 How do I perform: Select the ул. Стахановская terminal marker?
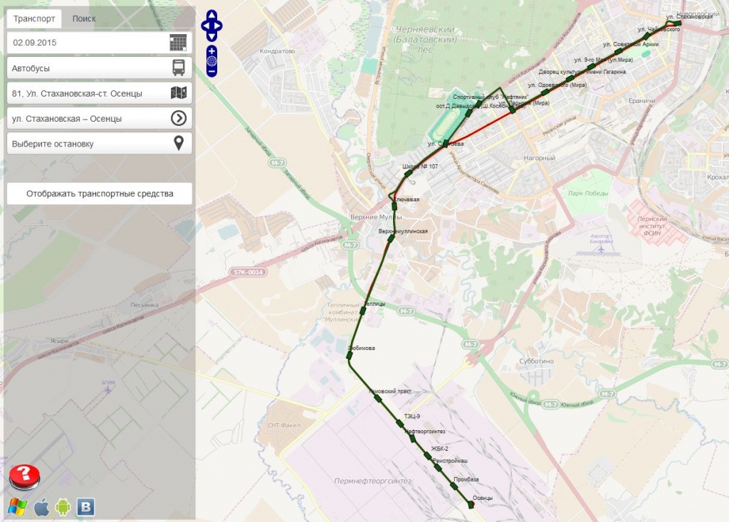678,23
